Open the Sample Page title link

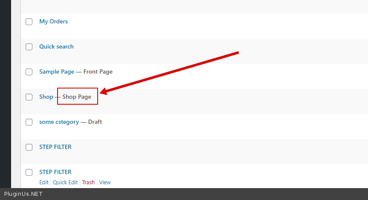coord(56,72)
